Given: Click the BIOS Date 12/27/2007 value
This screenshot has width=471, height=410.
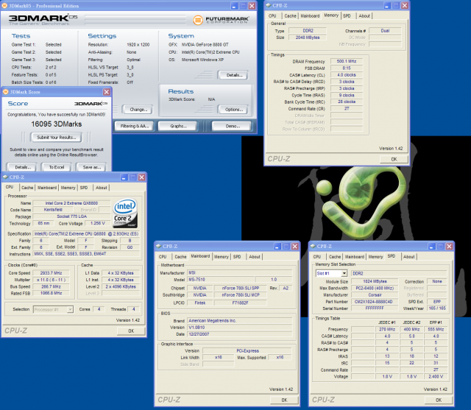Looking at the screenshot, I should point(240,334).
